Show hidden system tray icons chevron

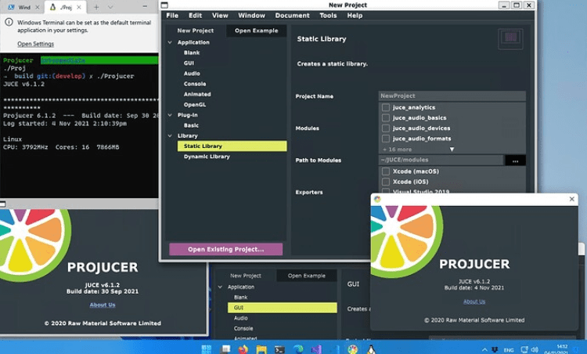484,350
